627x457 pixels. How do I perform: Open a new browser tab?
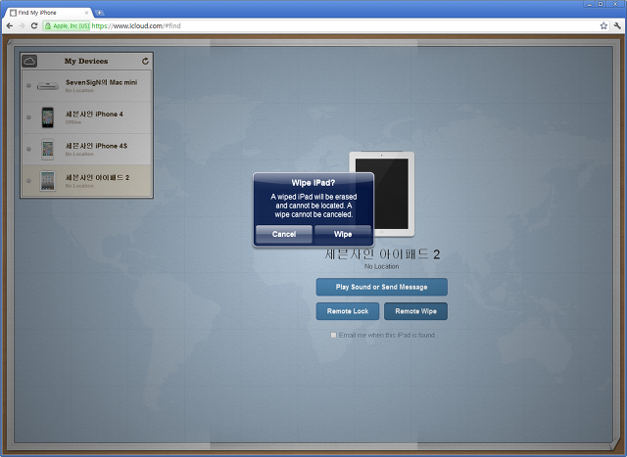[x=99, y=13]
